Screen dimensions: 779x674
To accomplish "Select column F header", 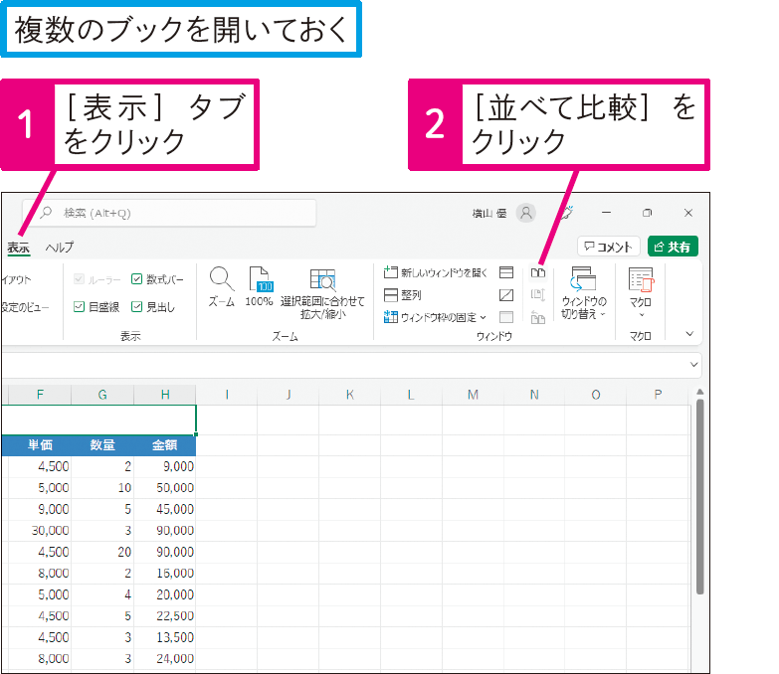I will point(40,395).
